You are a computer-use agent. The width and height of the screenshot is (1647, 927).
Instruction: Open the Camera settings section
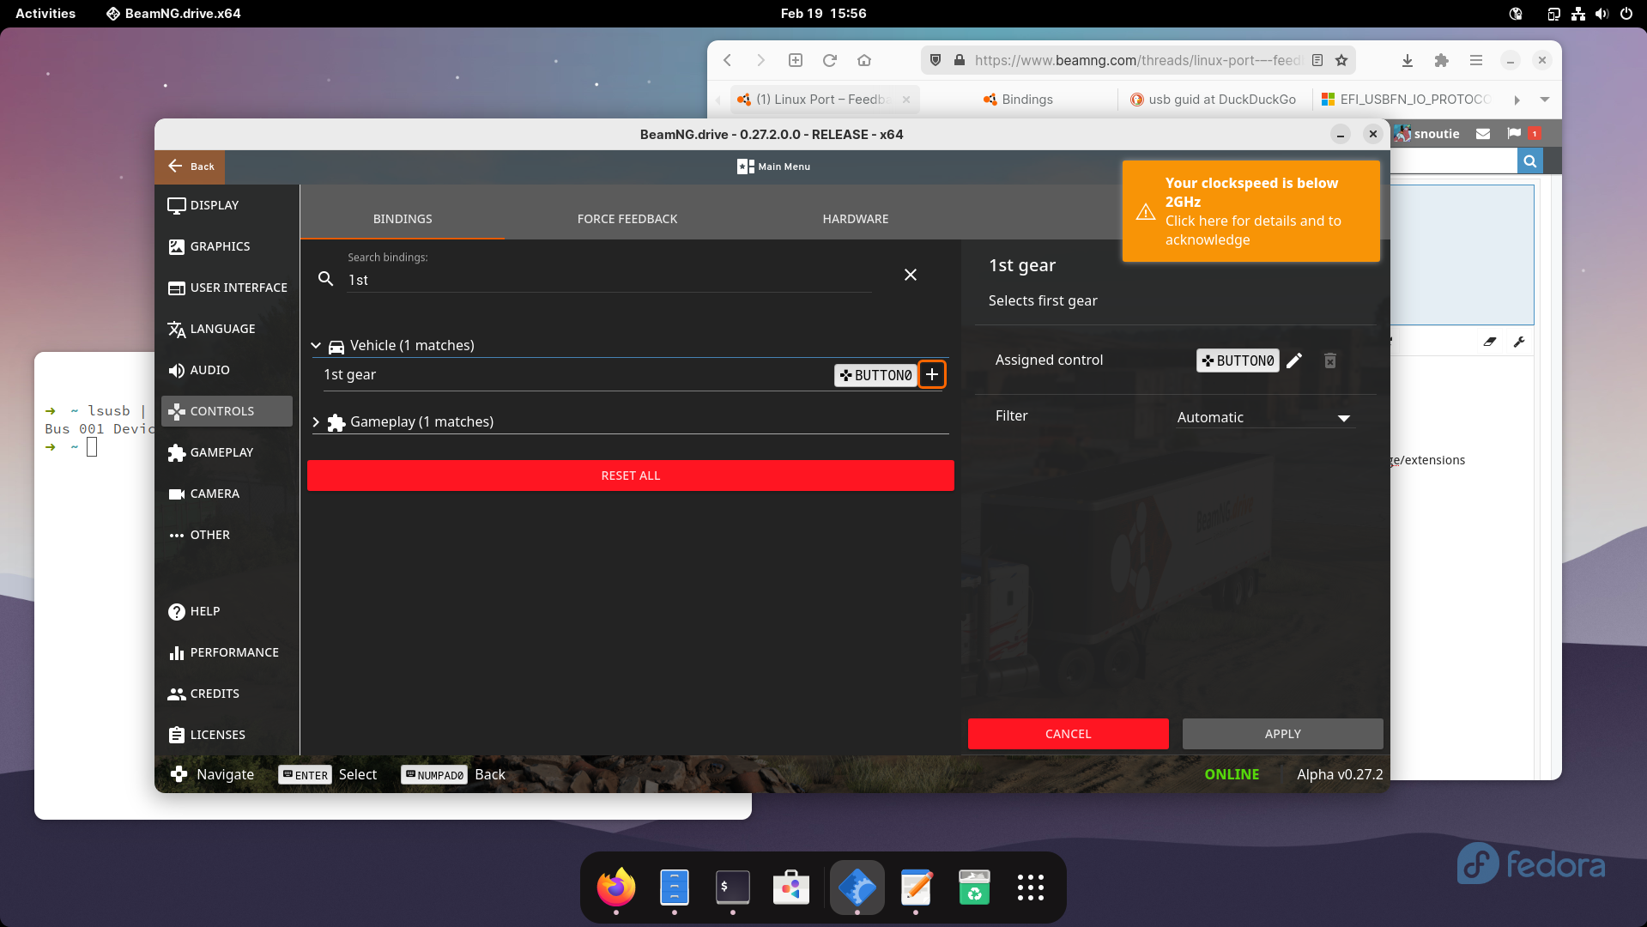tap(227, 494)
